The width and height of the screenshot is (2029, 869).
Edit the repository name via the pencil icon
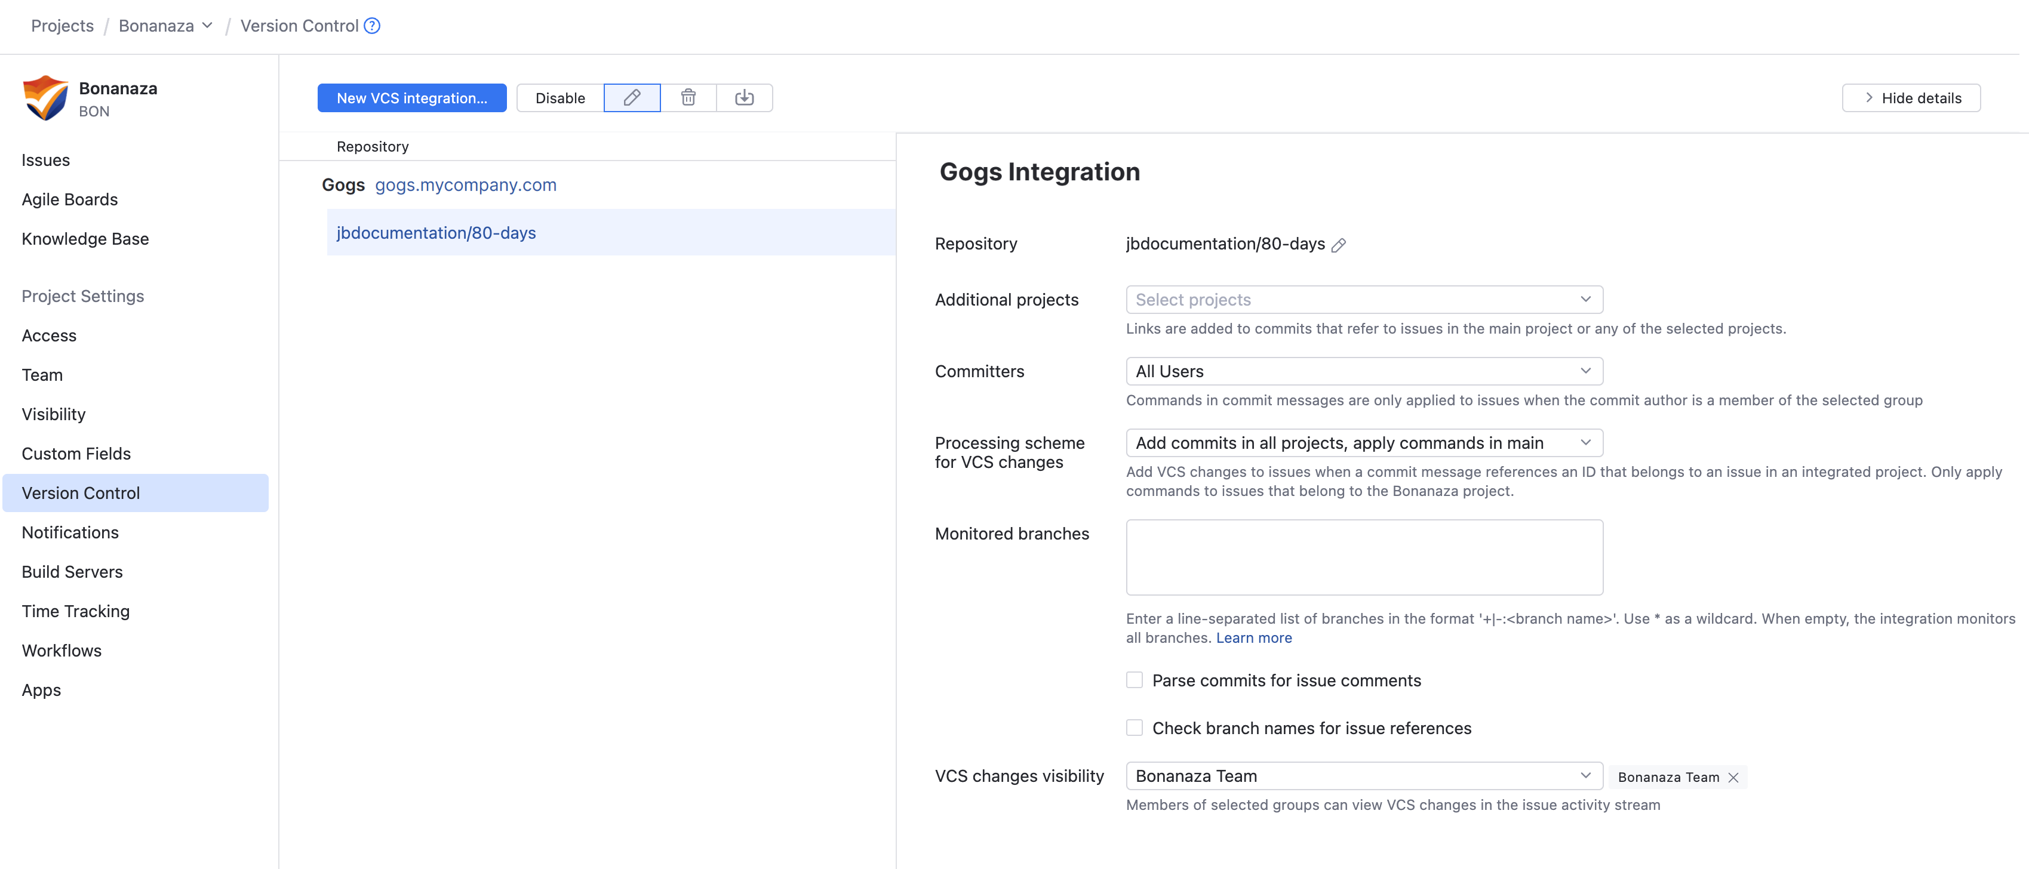coord(1340,245)
